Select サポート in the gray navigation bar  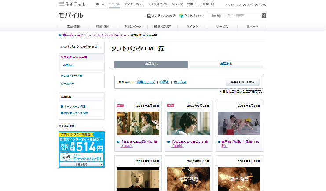click(x=252, y=27)
